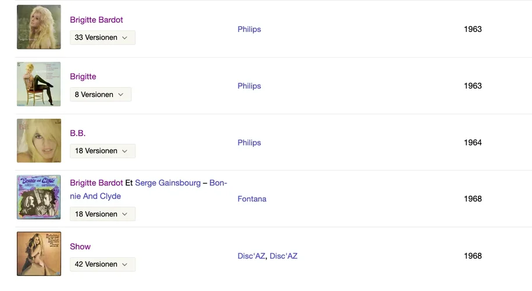Click the Fontana label link
This screenshot has height=291, width=532.
[252, 199]
